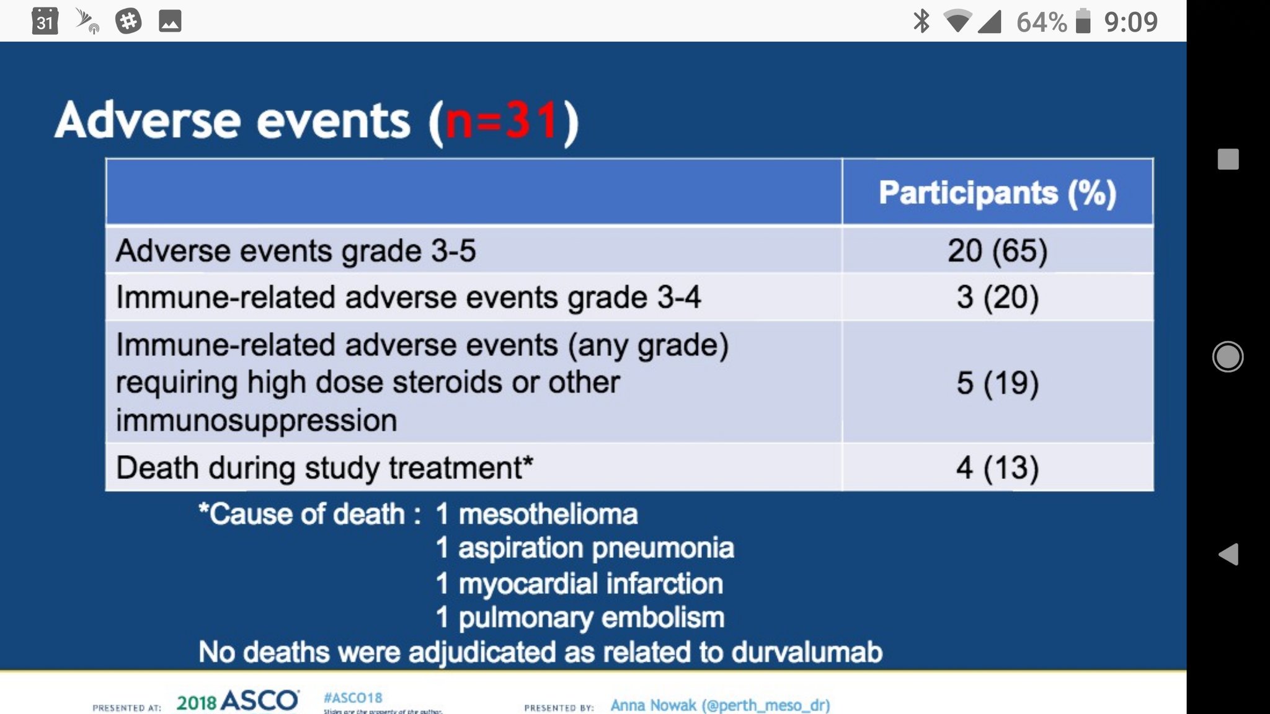Image resolution: width=1270 pixels, height=714 pixels.
Task: Tap the Bluetooth status icon
Action: pyautogui.click(x=922, y=21)
